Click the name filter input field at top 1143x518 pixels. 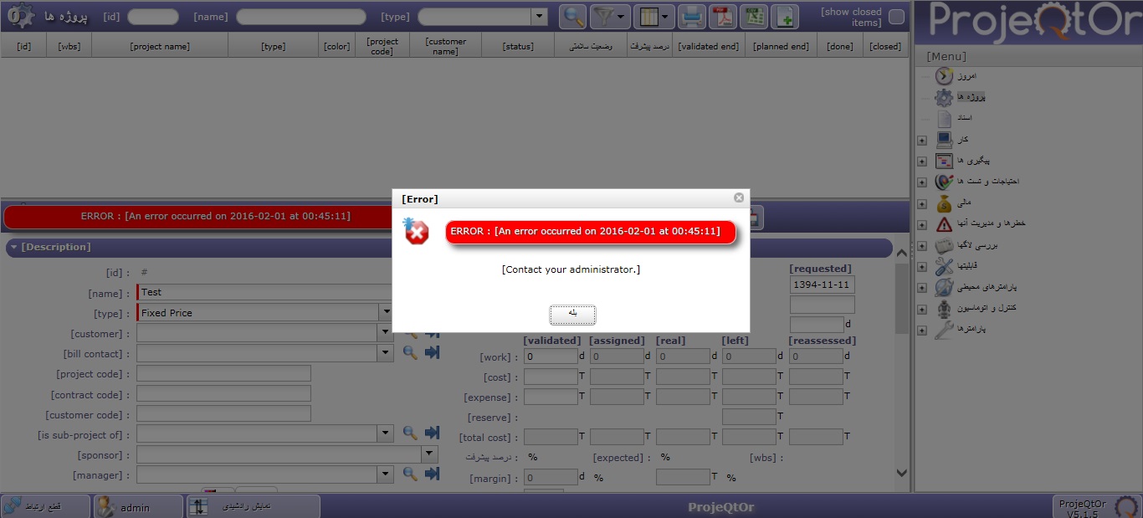[301, 17]
